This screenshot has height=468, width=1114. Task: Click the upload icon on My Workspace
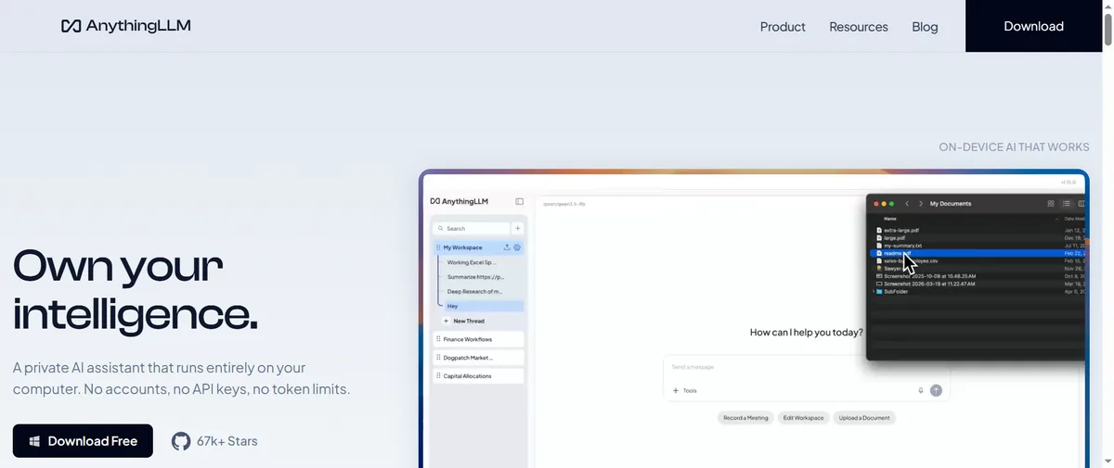click(x=507, y=247)
